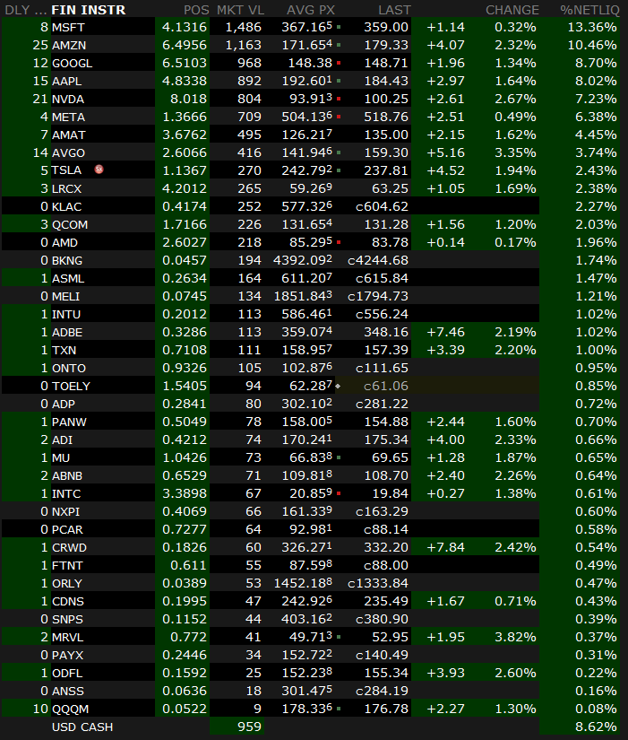This screenshot has width=628, height=740.
Task: Sort by the CHANGE column header
Action: pyautogui.click(x=512, y=10)
